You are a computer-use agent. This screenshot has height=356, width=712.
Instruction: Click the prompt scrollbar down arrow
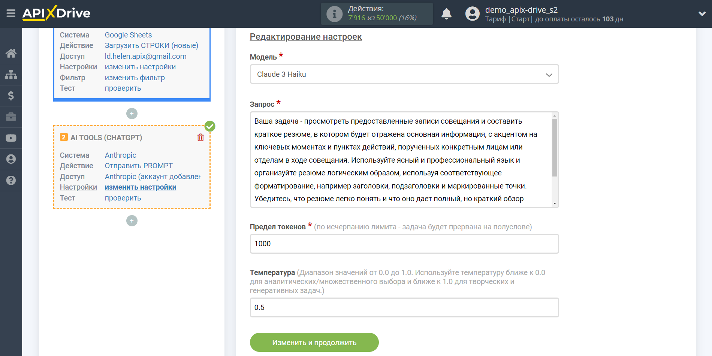point(555,203)
